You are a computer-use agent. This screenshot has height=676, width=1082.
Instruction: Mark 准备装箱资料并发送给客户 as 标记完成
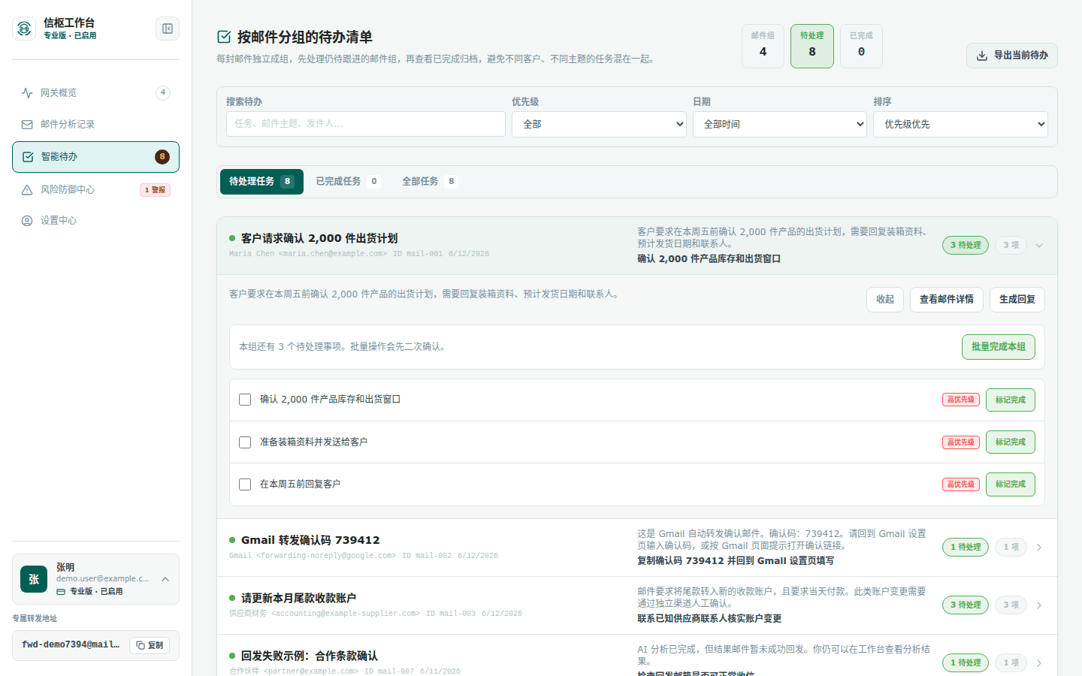(x=1011, y=442)
